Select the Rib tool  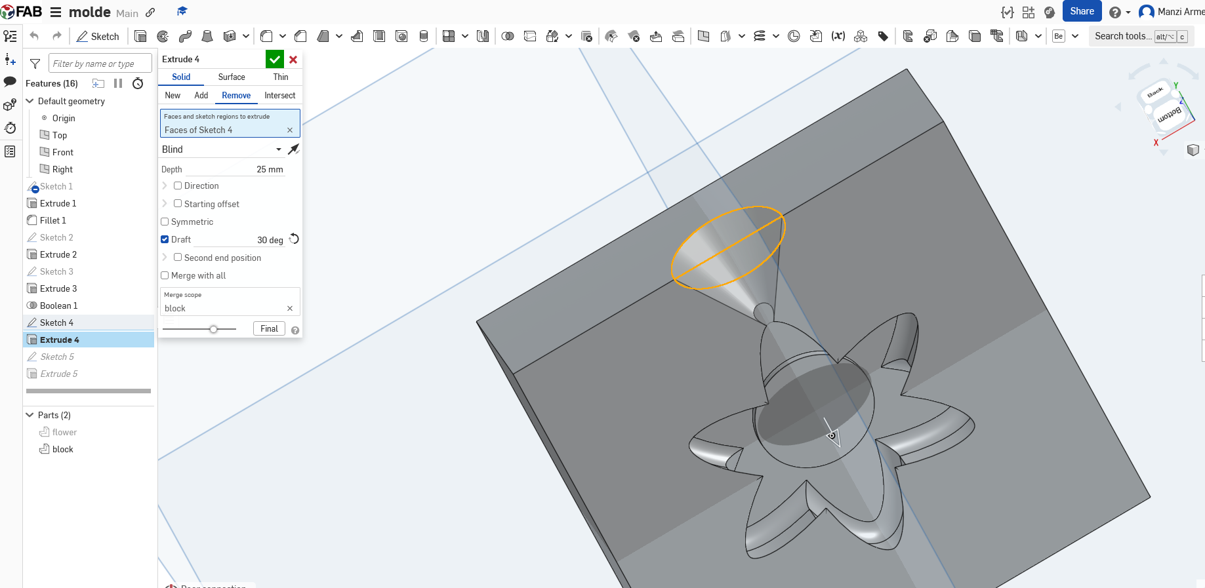coord(357,36)
